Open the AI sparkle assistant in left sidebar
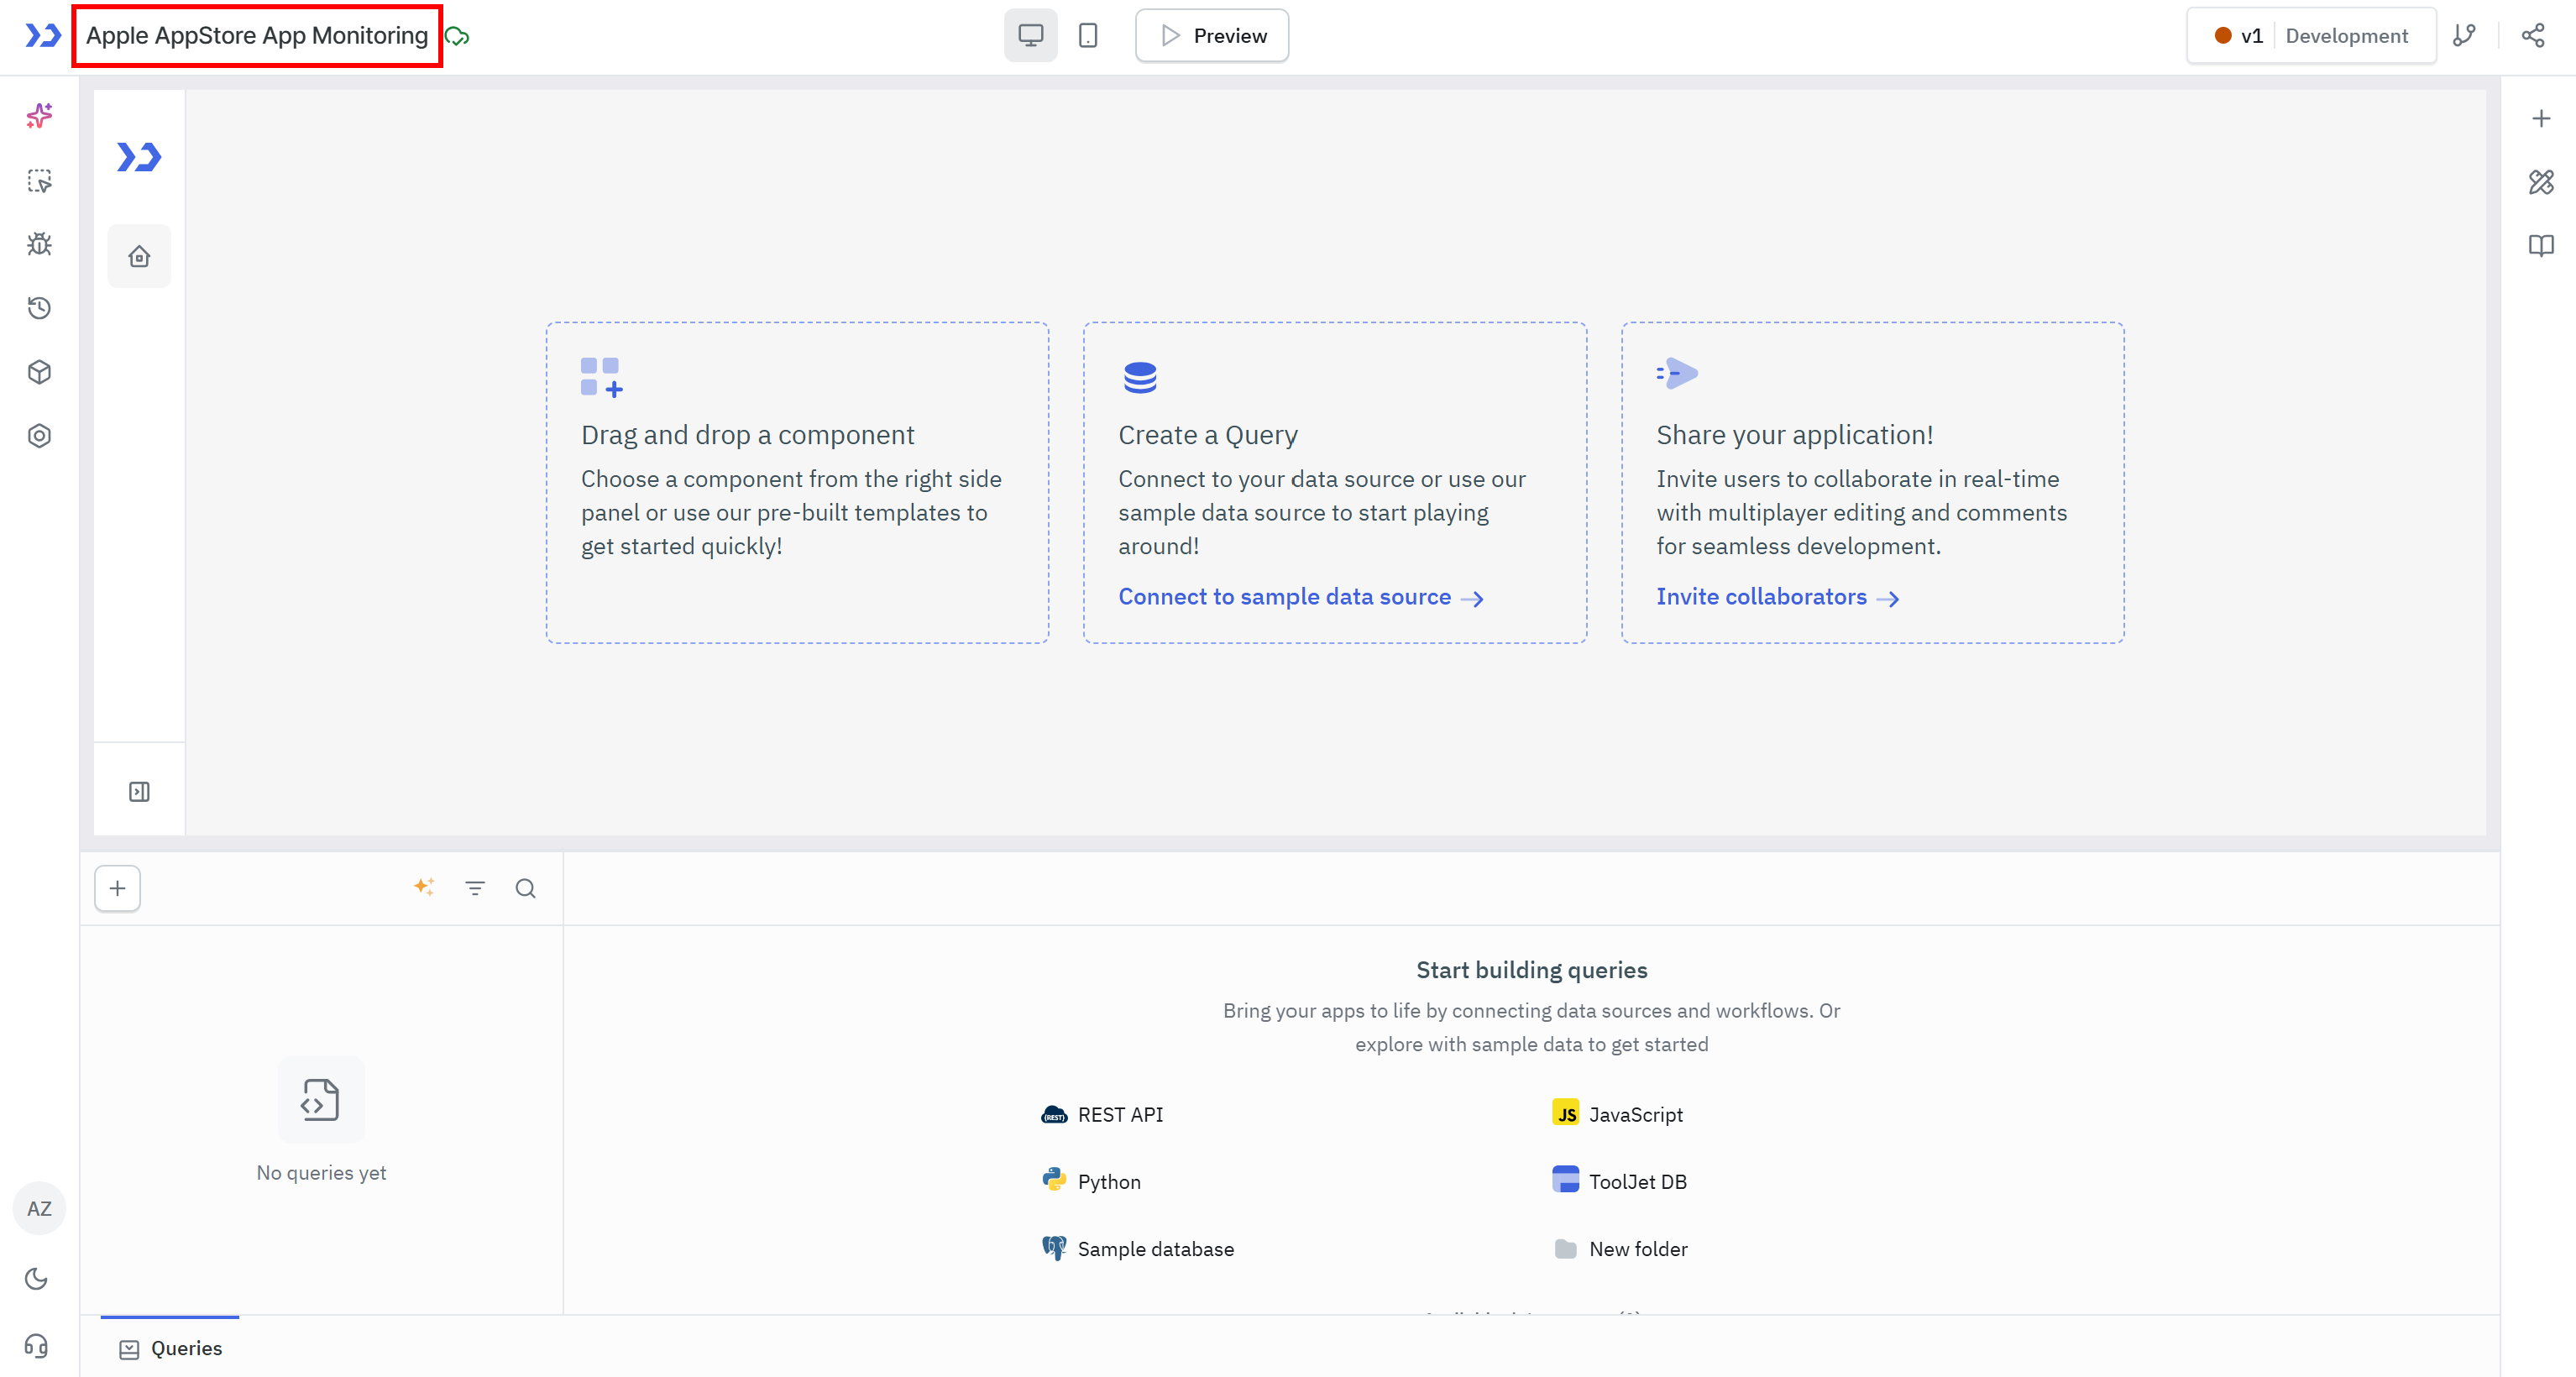Screen dimensions: 2576x1377 [39, 116]
